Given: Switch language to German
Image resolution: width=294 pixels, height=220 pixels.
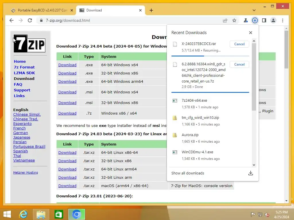Looking at the screenshot, I should [20, 133].
